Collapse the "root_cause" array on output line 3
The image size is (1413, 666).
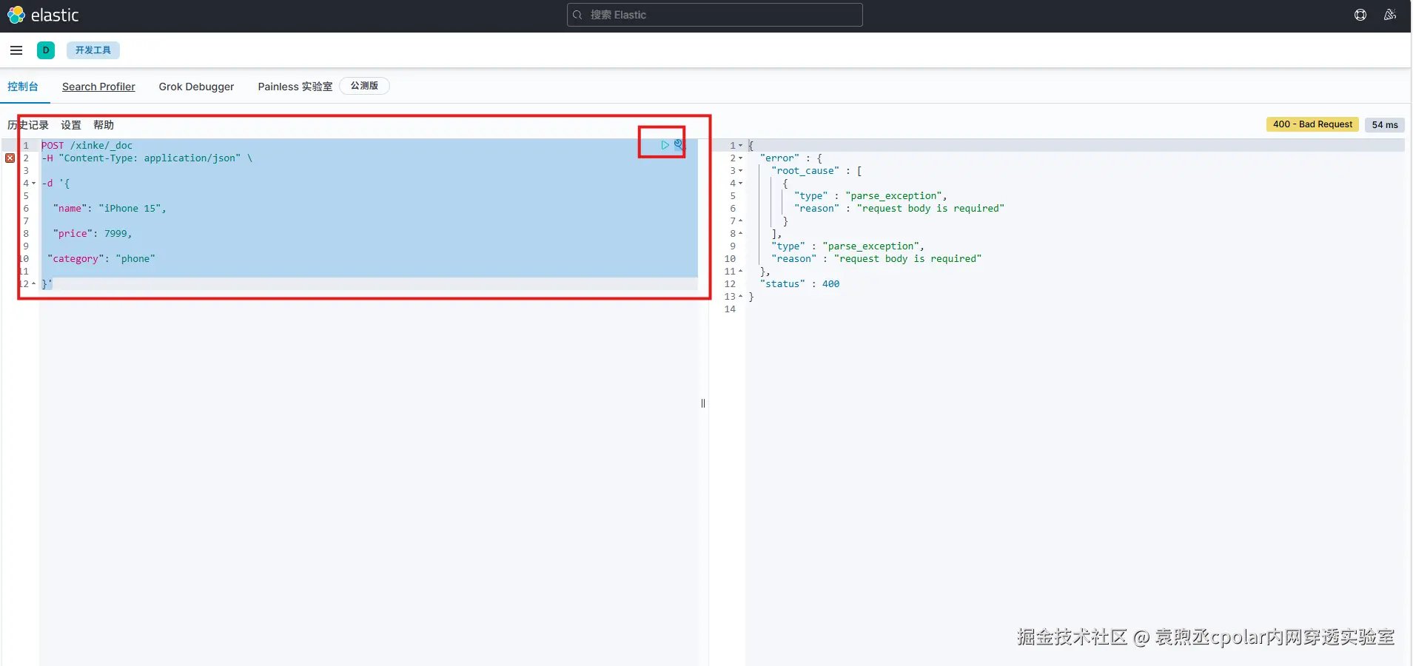[741, 171]
